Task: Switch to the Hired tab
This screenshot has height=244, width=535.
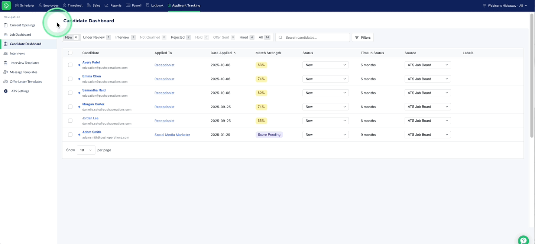Action: click(247, 38)
